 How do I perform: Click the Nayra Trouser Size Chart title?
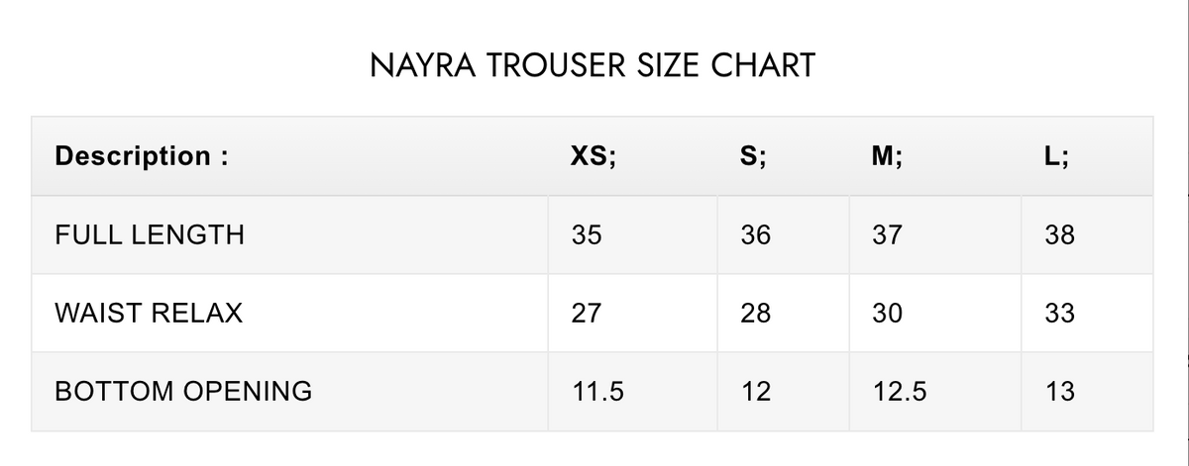point(593,66)
